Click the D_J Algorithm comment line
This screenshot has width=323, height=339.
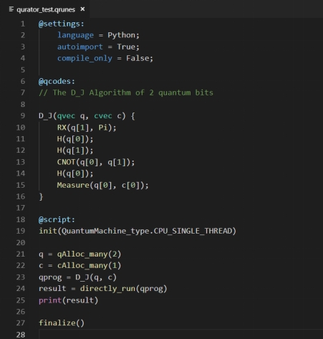[x=126, y=92]
